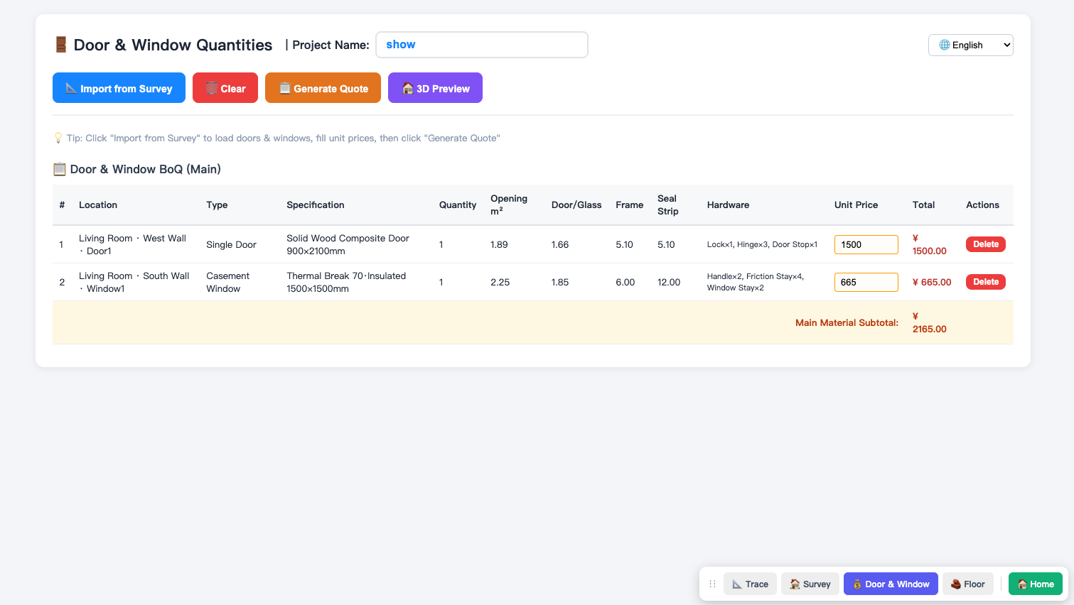Focus the Project Name input field

tap(482, 45)
